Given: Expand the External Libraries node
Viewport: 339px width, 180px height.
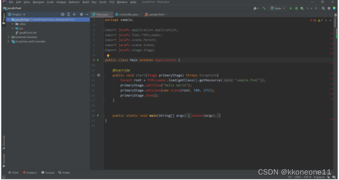Looking at the screenshot, I should [x=8, y=37].
